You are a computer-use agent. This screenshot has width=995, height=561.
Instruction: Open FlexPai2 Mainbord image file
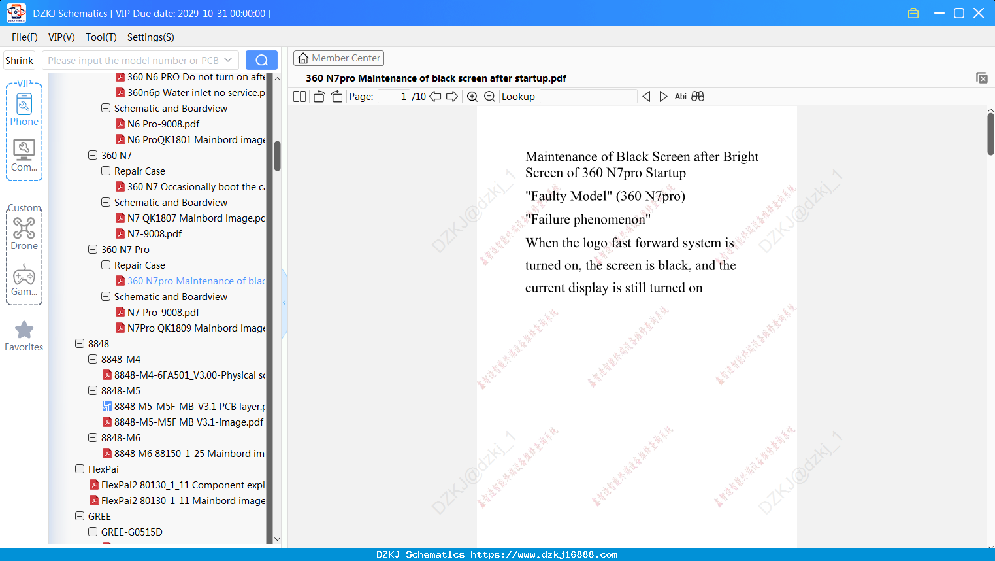tap(177, 500)
